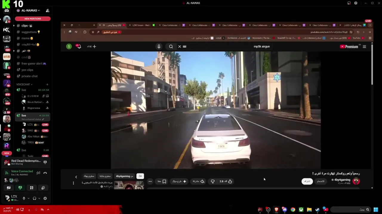Open YouTube hamburger guide menu

coord(364,47)
